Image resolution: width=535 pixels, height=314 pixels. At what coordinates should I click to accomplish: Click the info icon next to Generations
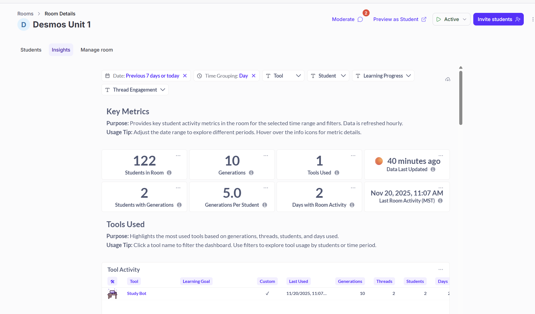click(251, 173)
